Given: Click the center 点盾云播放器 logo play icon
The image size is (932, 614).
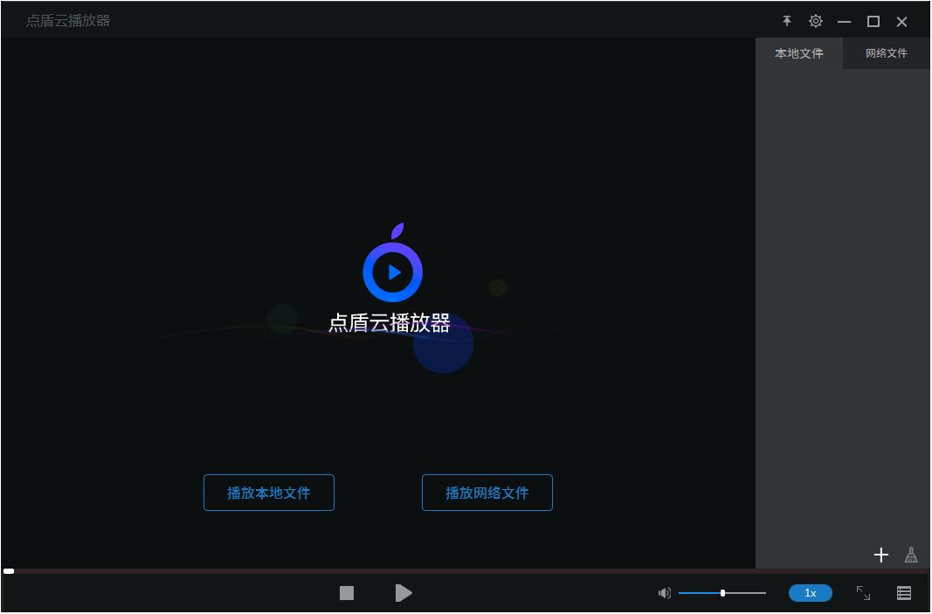Looking at the screenshot, I should click(392, 270).
